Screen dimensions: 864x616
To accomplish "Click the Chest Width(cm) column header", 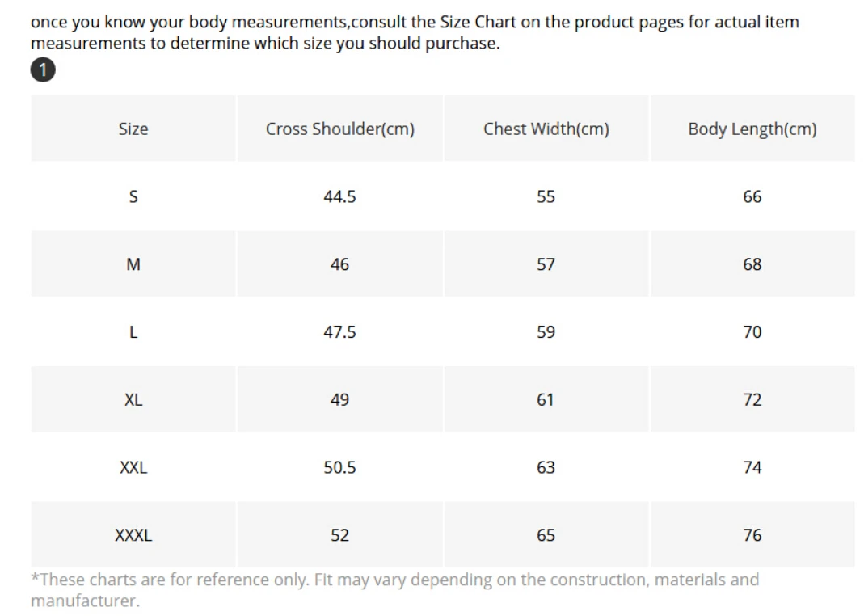I will (x=546, y=129).
